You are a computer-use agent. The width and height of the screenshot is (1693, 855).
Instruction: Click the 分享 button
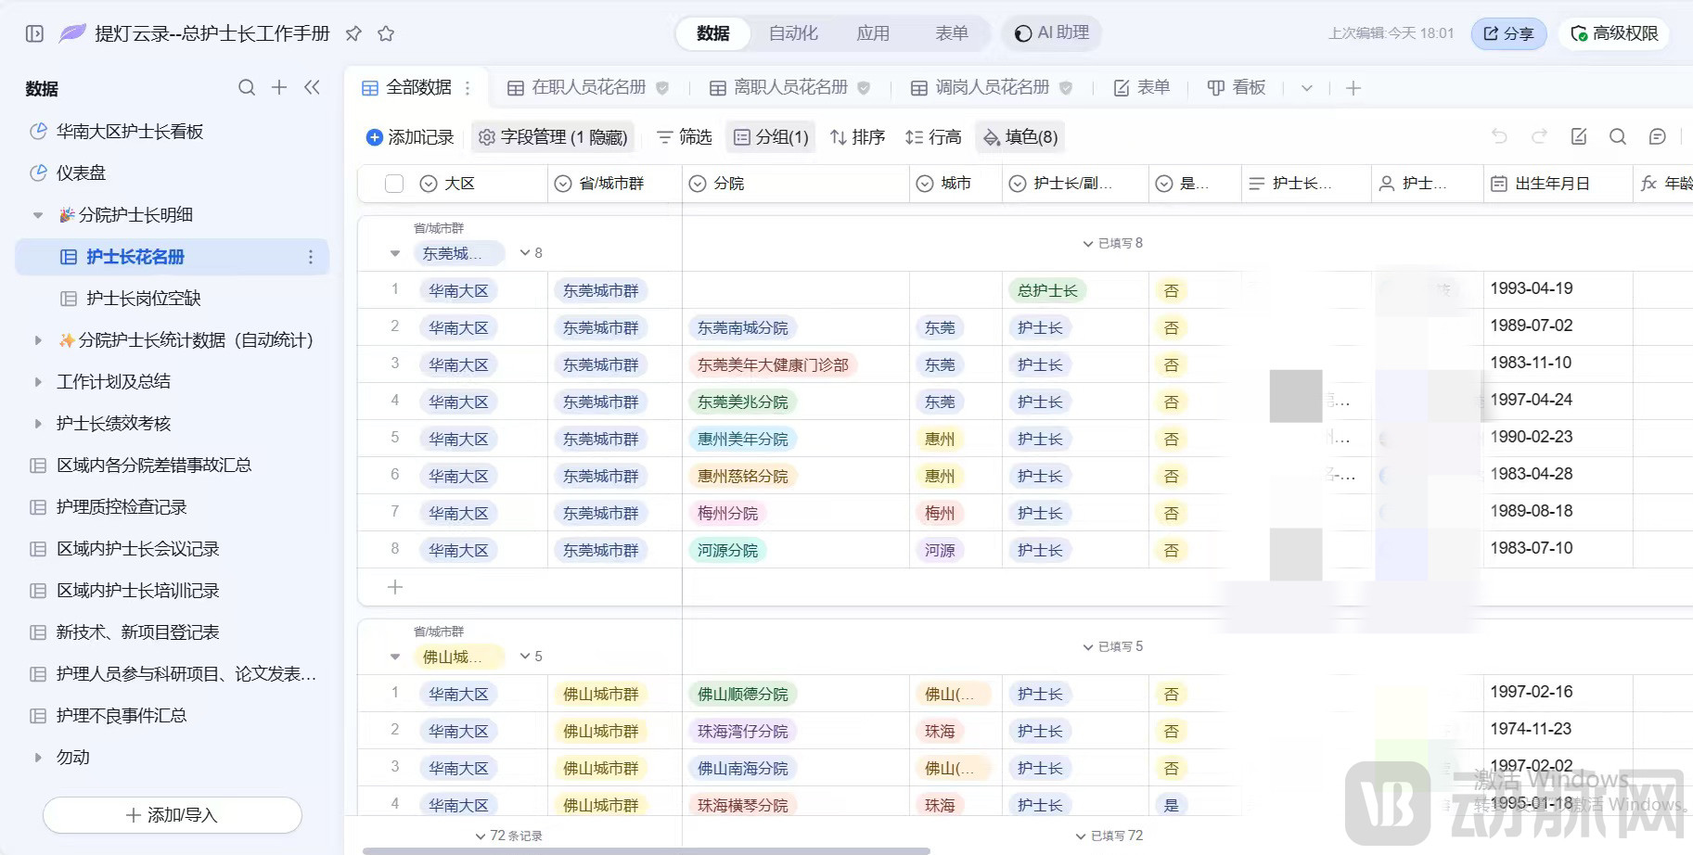[x=1507, y=32]
